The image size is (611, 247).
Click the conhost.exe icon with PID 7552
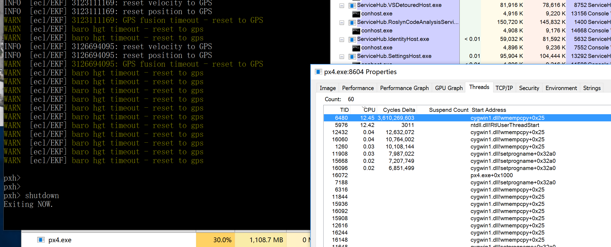(x=356, y=48)
